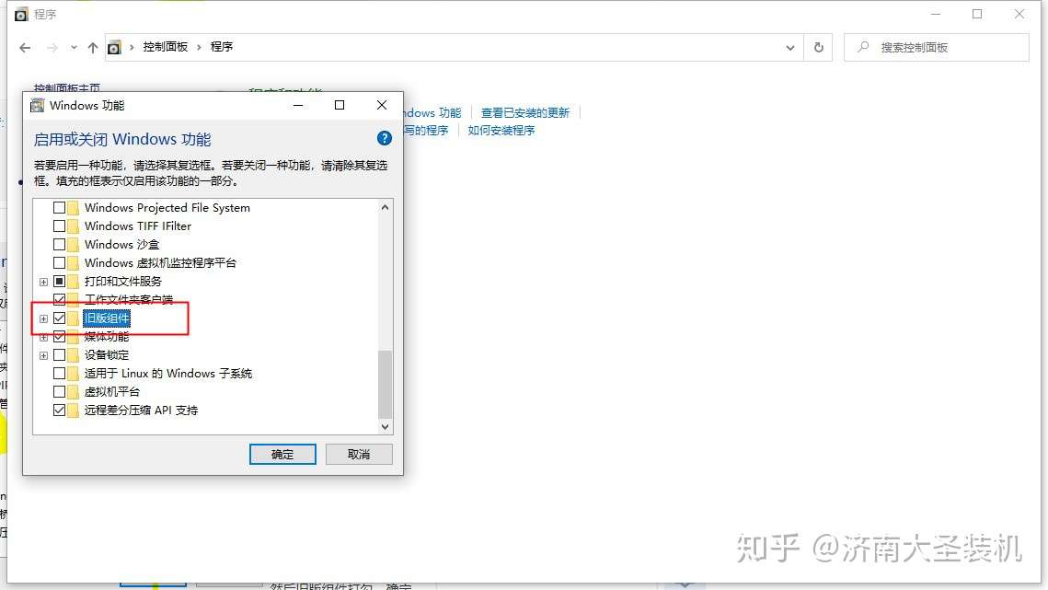Click folder icon beside 虚拟机平台

click(73, 392)
